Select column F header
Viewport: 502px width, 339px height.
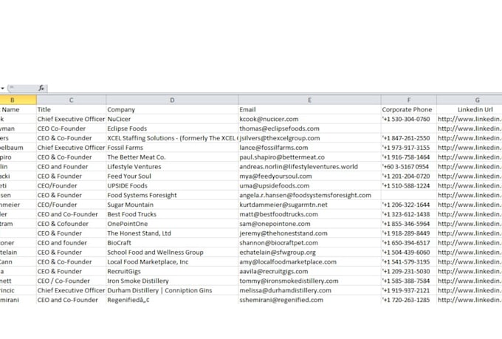pos(409,100)
